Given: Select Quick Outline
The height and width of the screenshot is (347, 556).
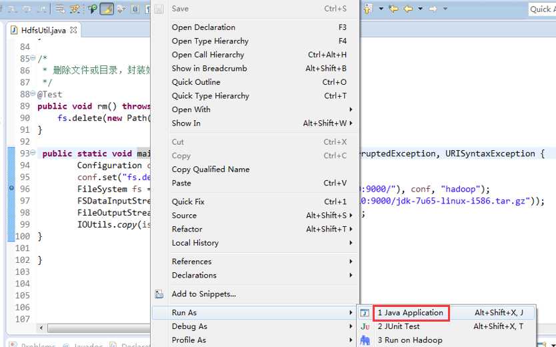Looking at the screenshot, I should tap(255, 82).
